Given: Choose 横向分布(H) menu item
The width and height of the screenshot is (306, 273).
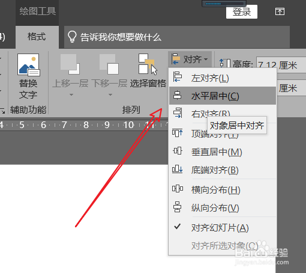Looking at the screenshot, I should click(223, 189).
